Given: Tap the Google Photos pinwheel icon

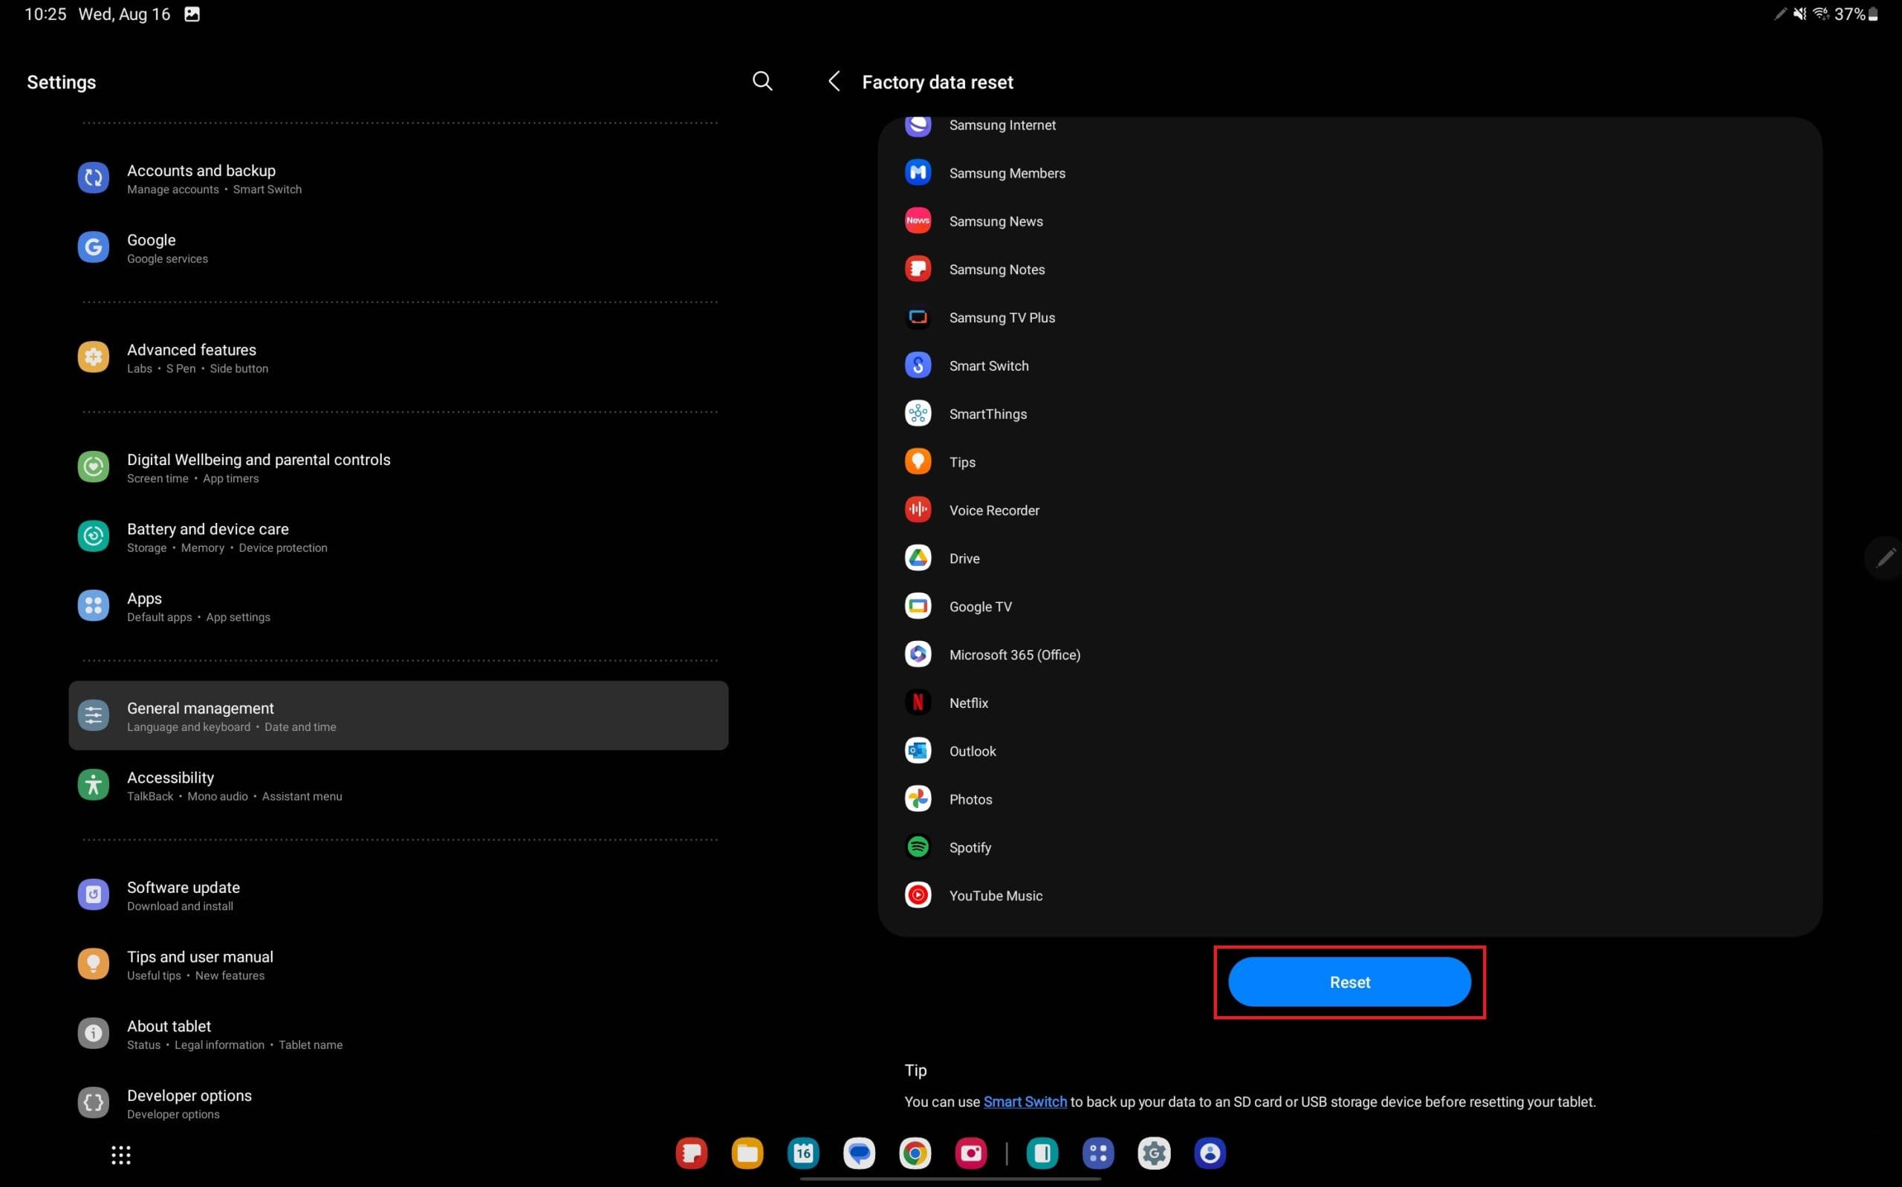Looking at the screenshot, I should pos(918,799).
